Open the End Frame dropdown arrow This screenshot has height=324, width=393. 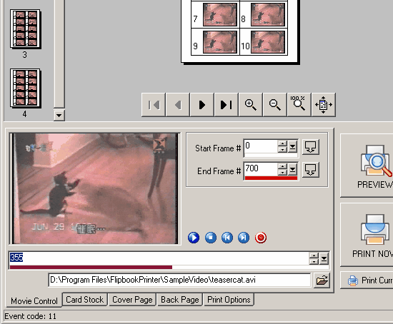(x=292, y=170)
